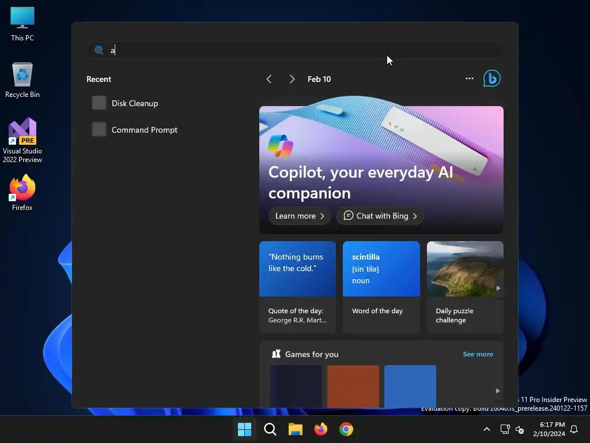Click the Feb 10 date label

(x=319, y=79)
